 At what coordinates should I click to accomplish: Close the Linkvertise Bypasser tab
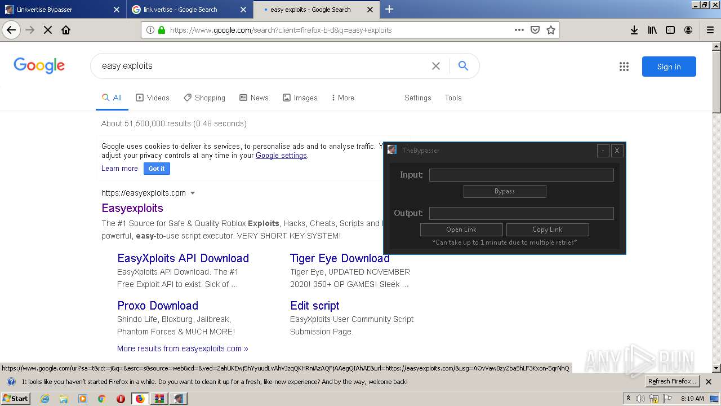point(116,10)
